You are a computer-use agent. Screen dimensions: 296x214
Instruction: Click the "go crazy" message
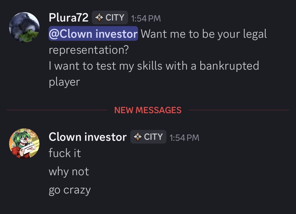click(70, 190)
